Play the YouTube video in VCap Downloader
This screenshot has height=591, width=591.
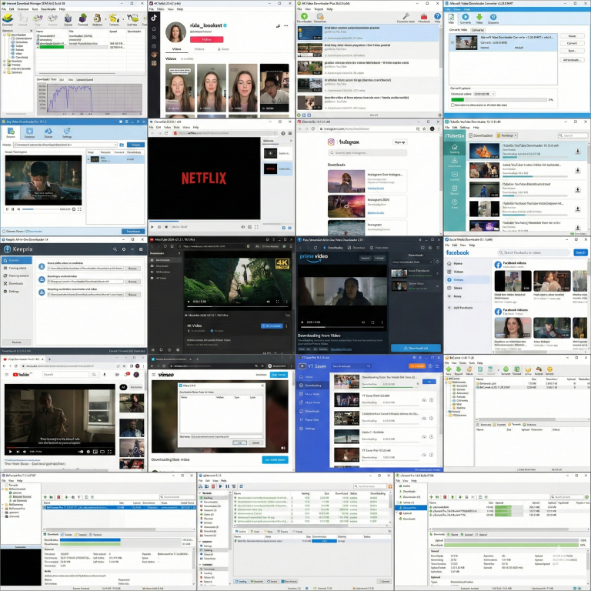[x=10, y=452]
